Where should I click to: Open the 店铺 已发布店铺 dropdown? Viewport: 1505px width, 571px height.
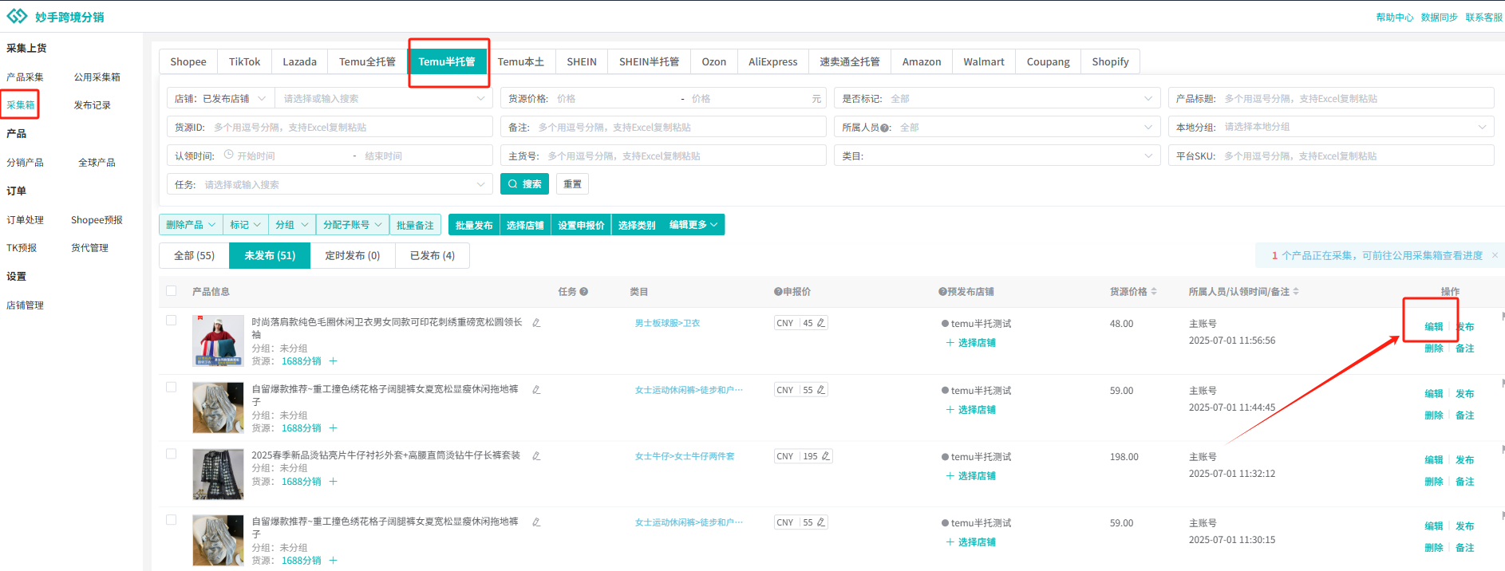pyautogui.click(x=221, y=99)
